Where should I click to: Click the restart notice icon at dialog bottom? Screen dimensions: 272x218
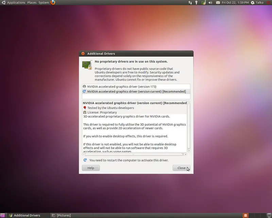(85, 160)
